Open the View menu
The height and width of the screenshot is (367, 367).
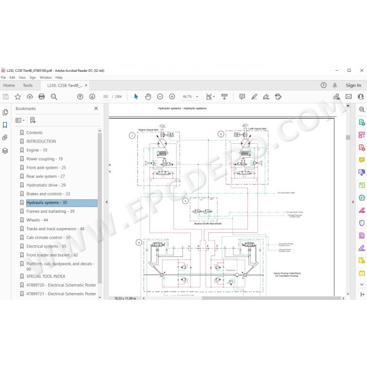click(x=22, y=78)
